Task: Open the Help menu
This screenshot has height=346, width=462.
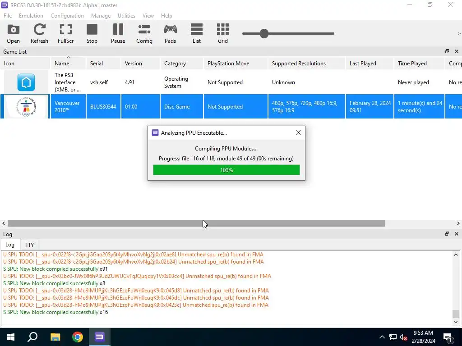Action: pyautogui.click(x=166, y=16)
